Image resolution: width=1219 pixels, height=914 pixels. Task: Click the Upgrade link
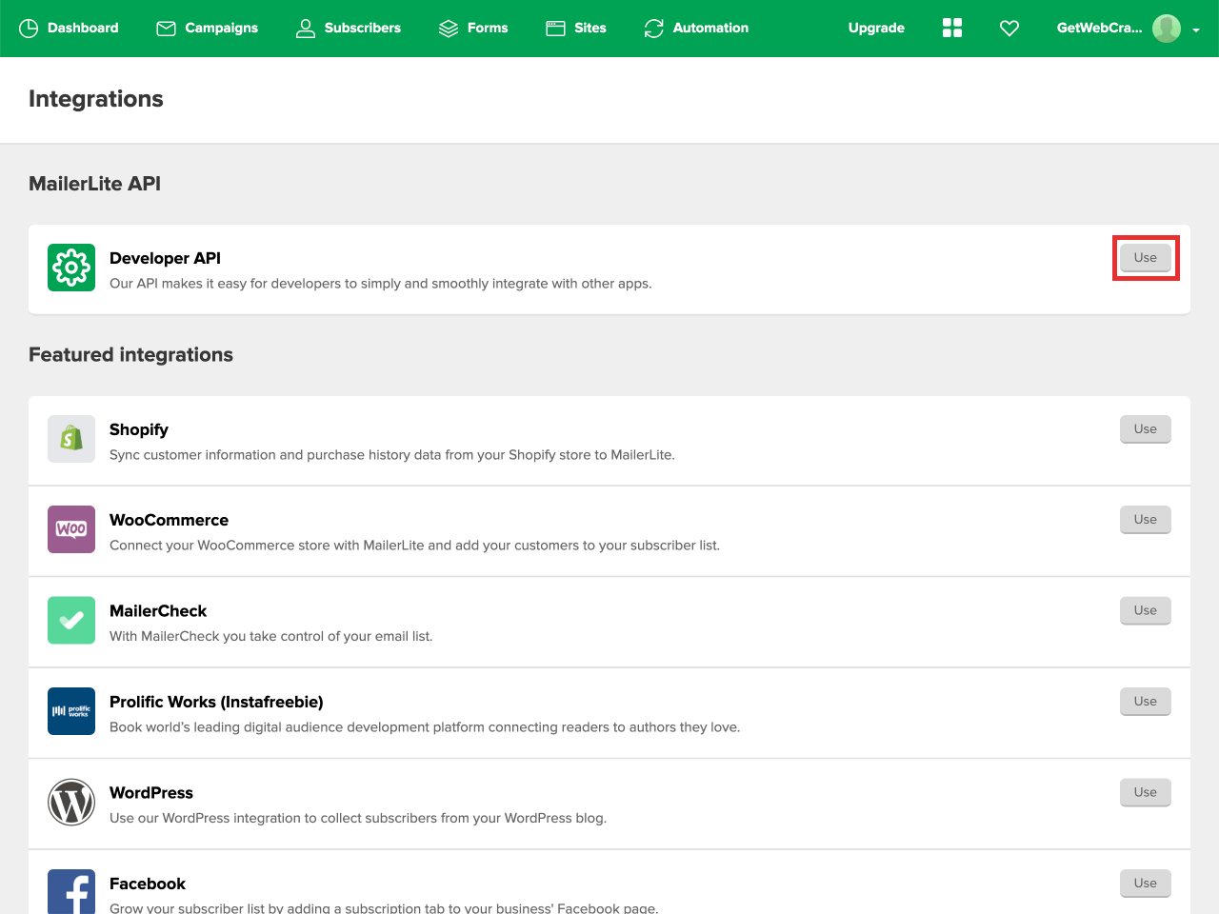coord(876,29)
